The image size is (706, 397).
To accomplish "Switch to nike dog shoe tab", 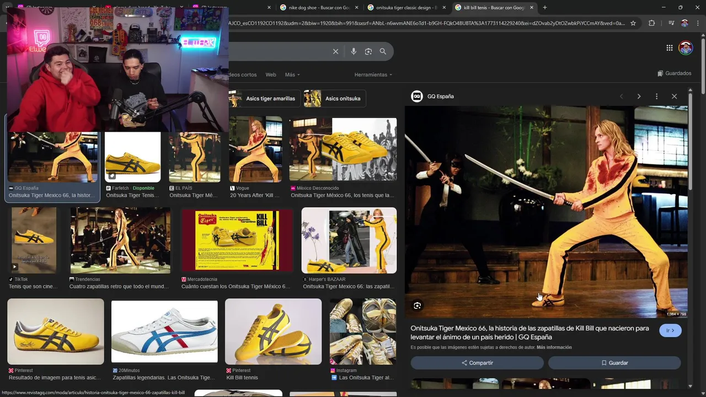I will [x=319, y=8].
